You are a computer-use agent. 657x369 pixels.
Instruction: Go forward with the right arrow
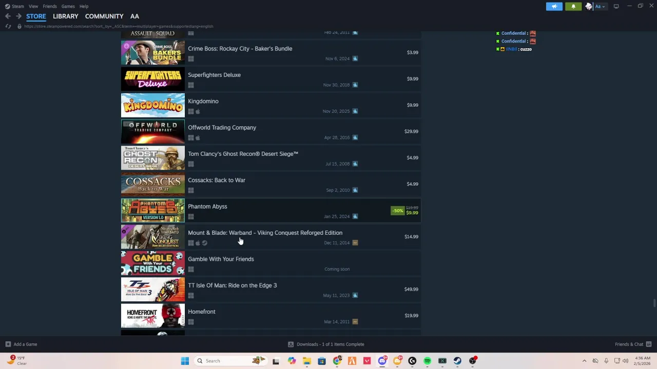[18, 16]
